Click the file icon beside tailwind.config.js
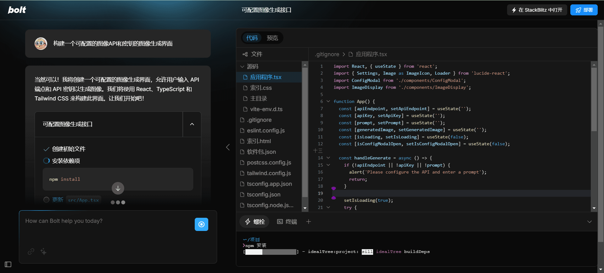604x273 pixels. (242, 173)
